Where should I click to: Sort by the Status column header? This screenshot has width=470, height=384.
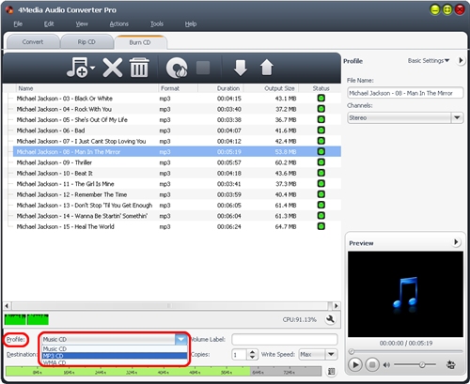321,88
